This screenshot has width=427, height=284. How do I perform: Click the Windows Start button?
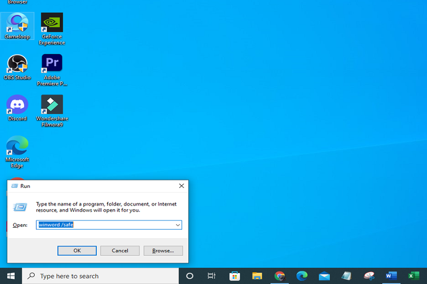click(11, 276)
